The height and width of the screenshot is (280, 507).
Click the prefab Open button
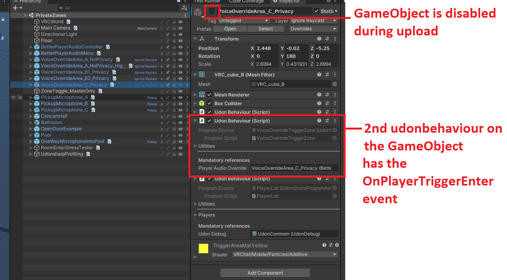(x=230, y=29)
